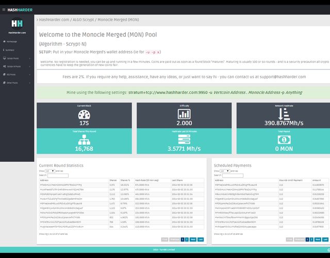Click HashHarder.com in the breadcrumb

click(x=54, y=20)
